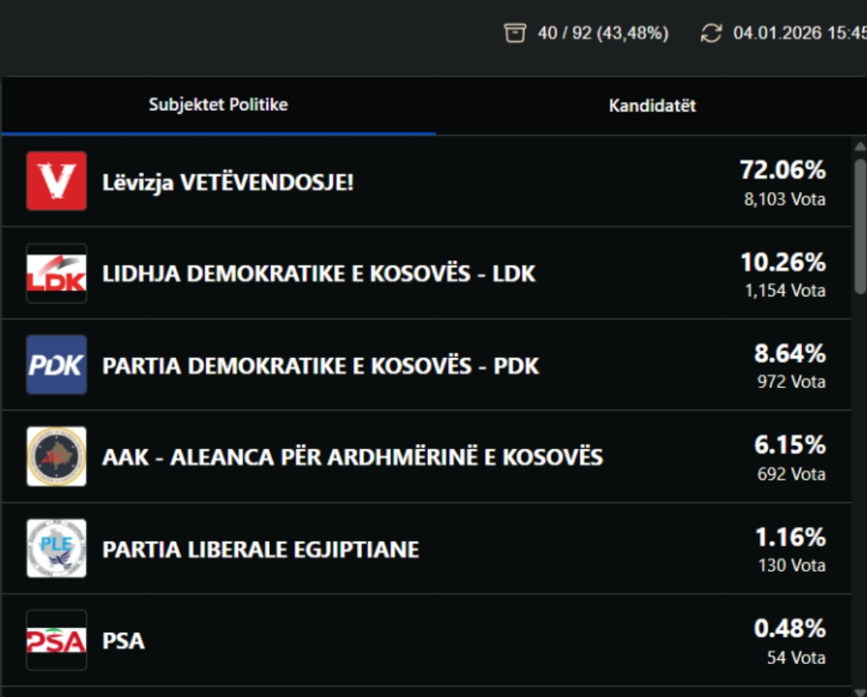Viewport: 867px width, 697px height.
Task: Click the PDK blue party logo
Action: point(56,365)
